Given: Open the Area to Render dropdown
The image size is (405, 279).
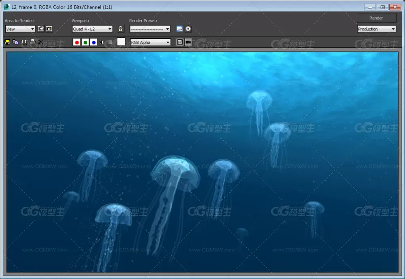Looking at the screenshot, I should point(20,29).
